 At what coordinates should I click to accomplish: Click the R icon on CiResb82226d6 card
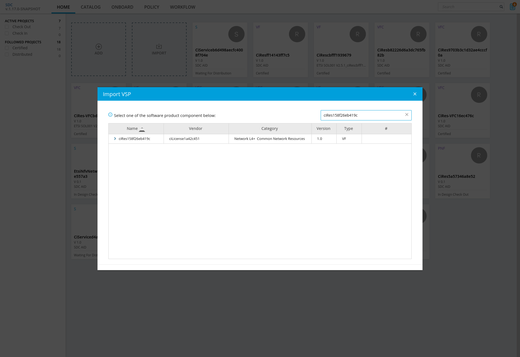coord(418,34)
